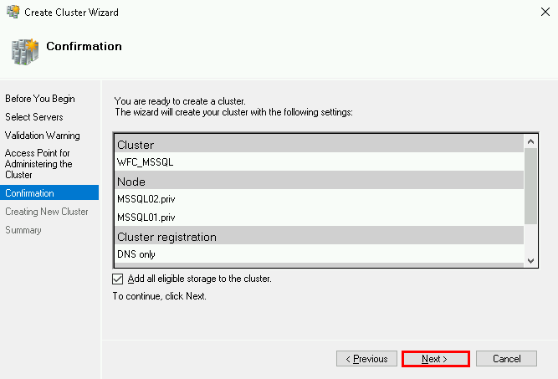Screen dimensions: 558x379
Task: Select the Validation Warning step
Action: click(x=43, y=136)
